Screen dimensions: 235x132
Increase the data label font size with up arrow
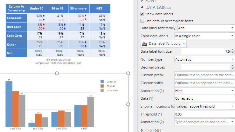[232, 49]
